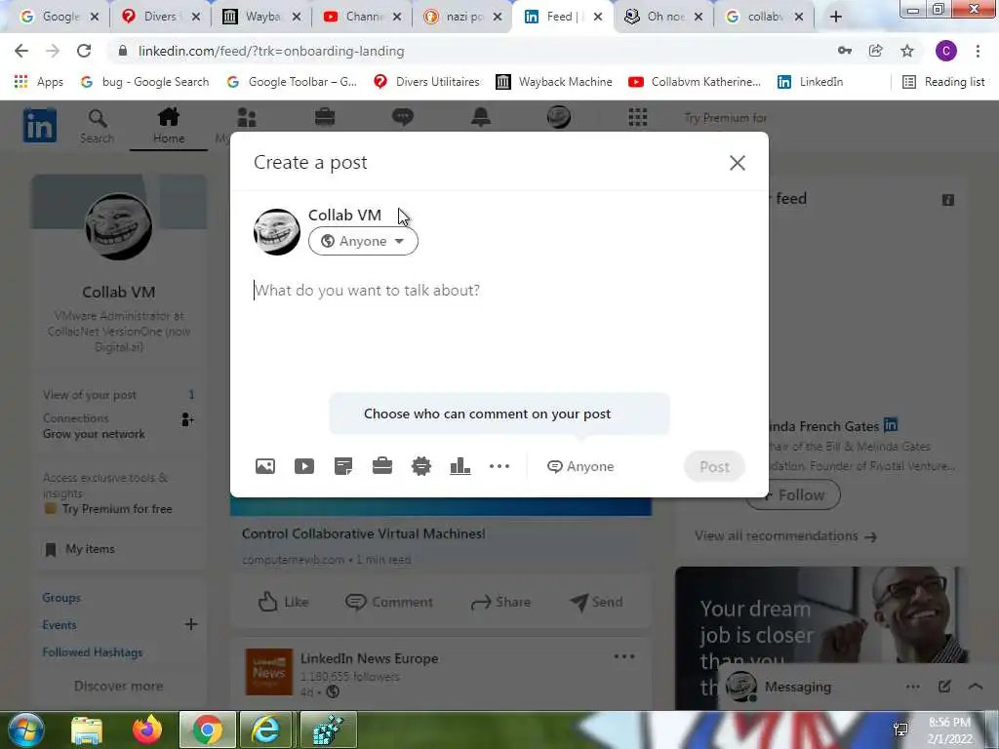Open Internet Explorer from taskbar
Screen dimensions: 999x749
[x=264, y=729]
